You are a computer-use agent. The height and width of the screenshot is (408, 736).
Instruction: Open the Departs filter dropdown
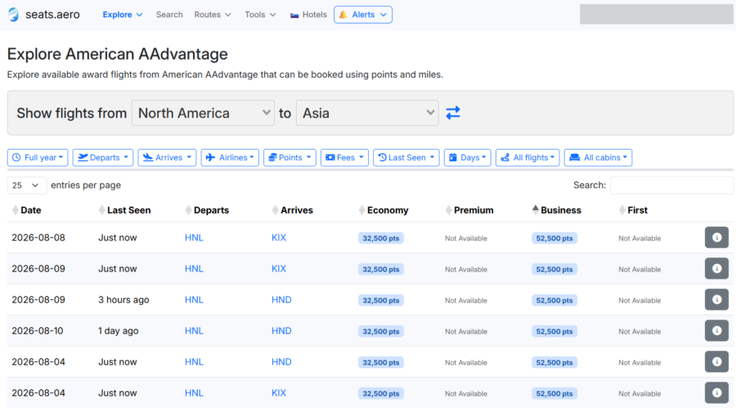[103, 158]
